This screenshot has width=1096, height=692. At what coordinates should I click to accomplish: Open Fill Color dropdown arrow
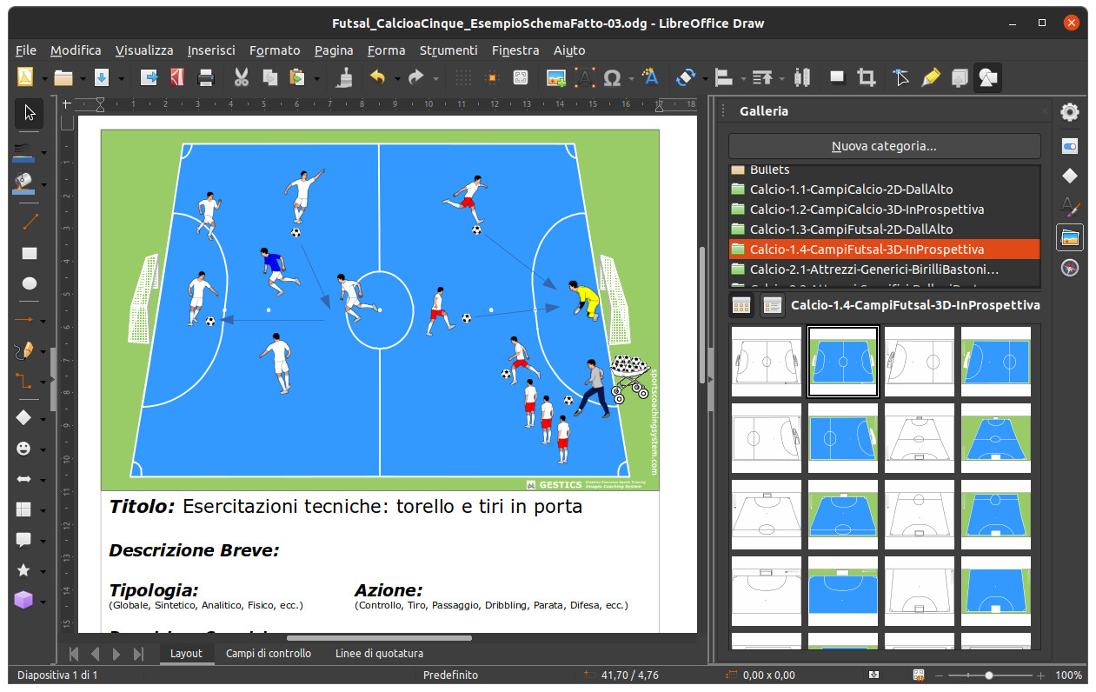pos(44,184)
